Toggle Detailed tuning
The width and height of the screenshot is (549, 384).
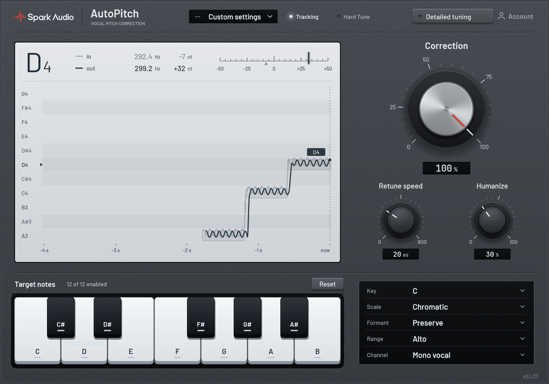453,16
